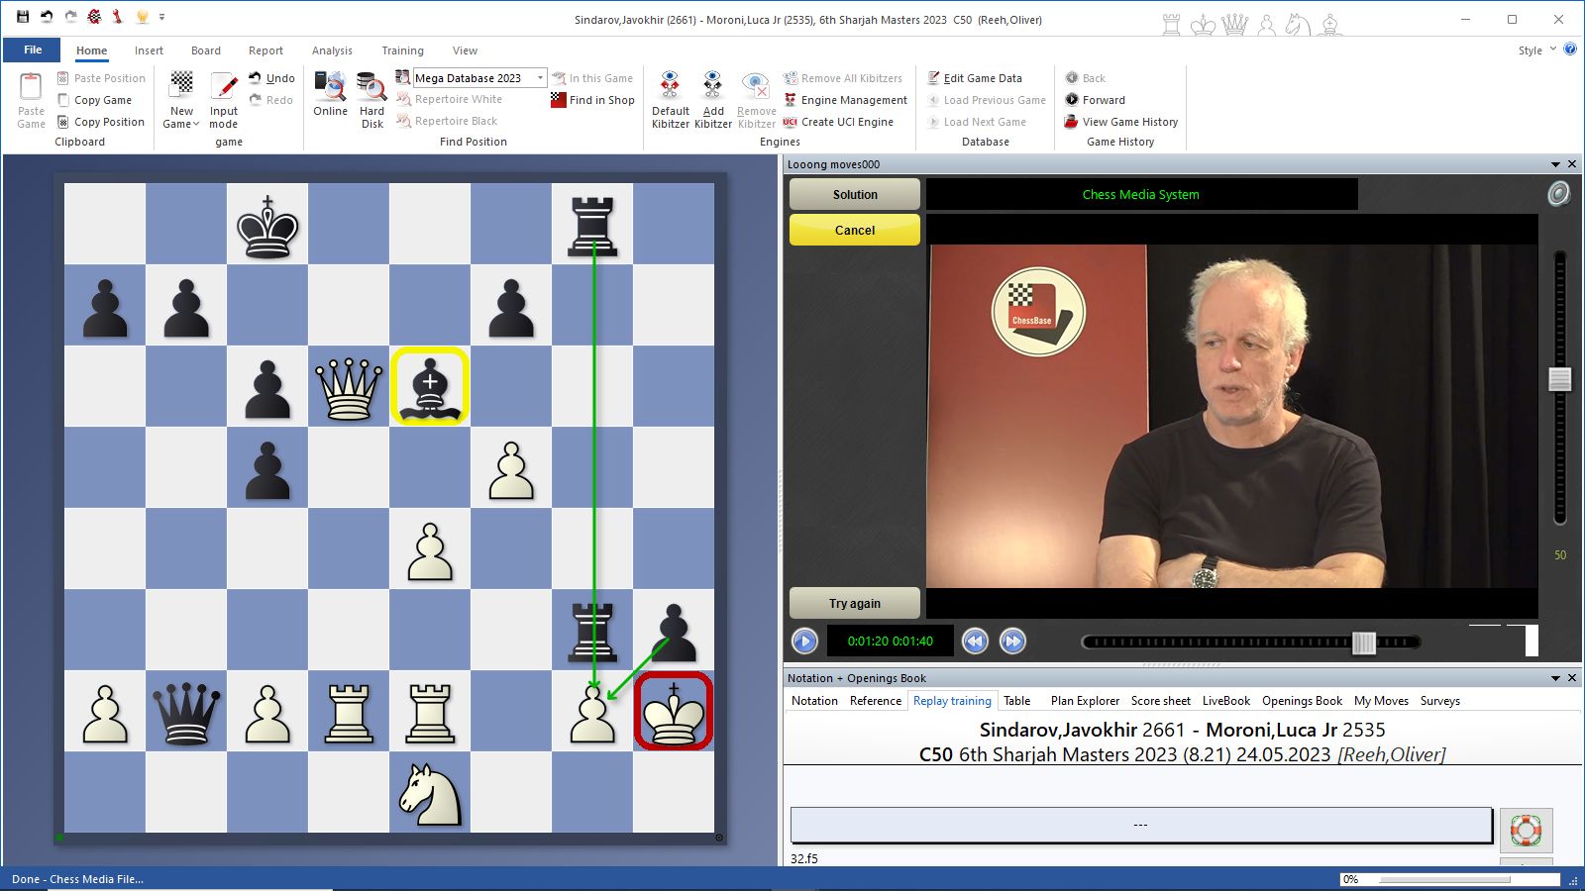This screenshot has height=891, width=1585.
Task: Click the lifebuoy help icon
Action: tap(1526, 830)
